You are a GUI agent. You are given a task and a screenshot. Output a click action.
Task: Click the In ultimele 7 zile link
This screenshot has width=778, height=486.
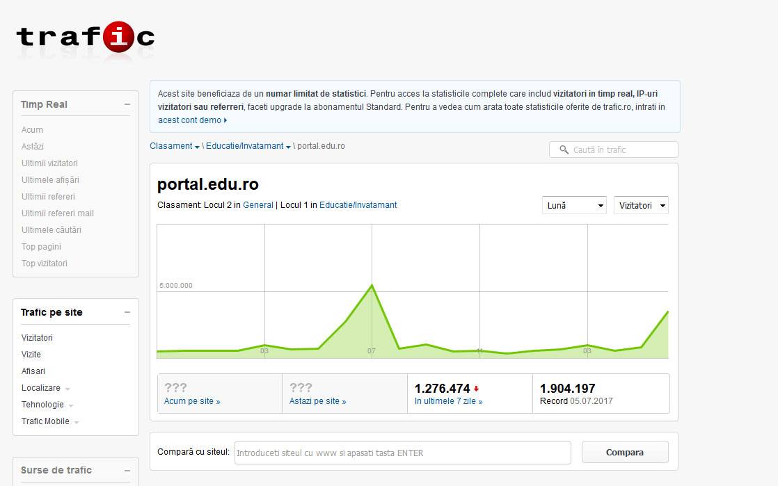448,401
